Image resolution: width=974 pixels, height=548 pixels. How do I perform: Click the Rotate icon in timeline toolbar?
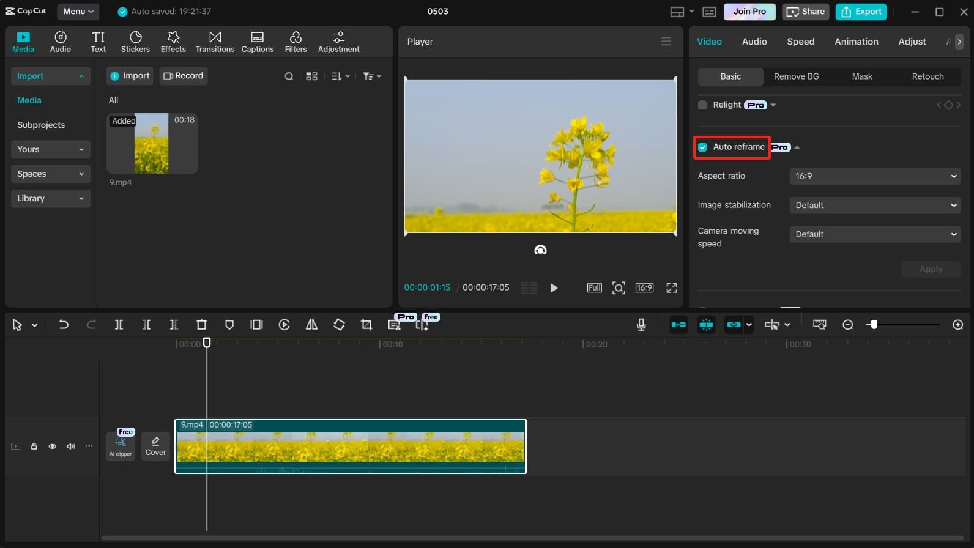point(339,325)
